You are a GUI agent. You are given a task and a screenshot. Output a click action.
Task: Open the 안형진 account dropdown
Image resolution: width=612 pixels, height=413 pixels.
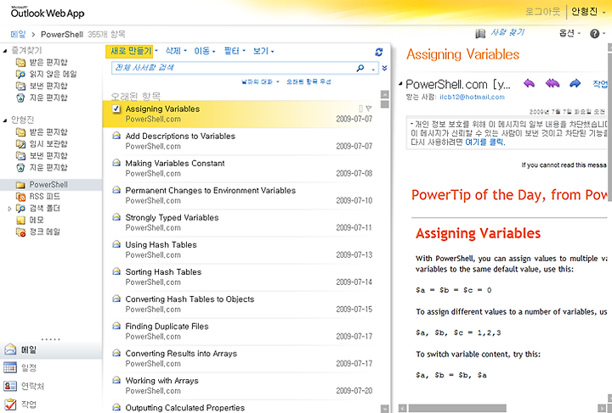coord(588,12)
